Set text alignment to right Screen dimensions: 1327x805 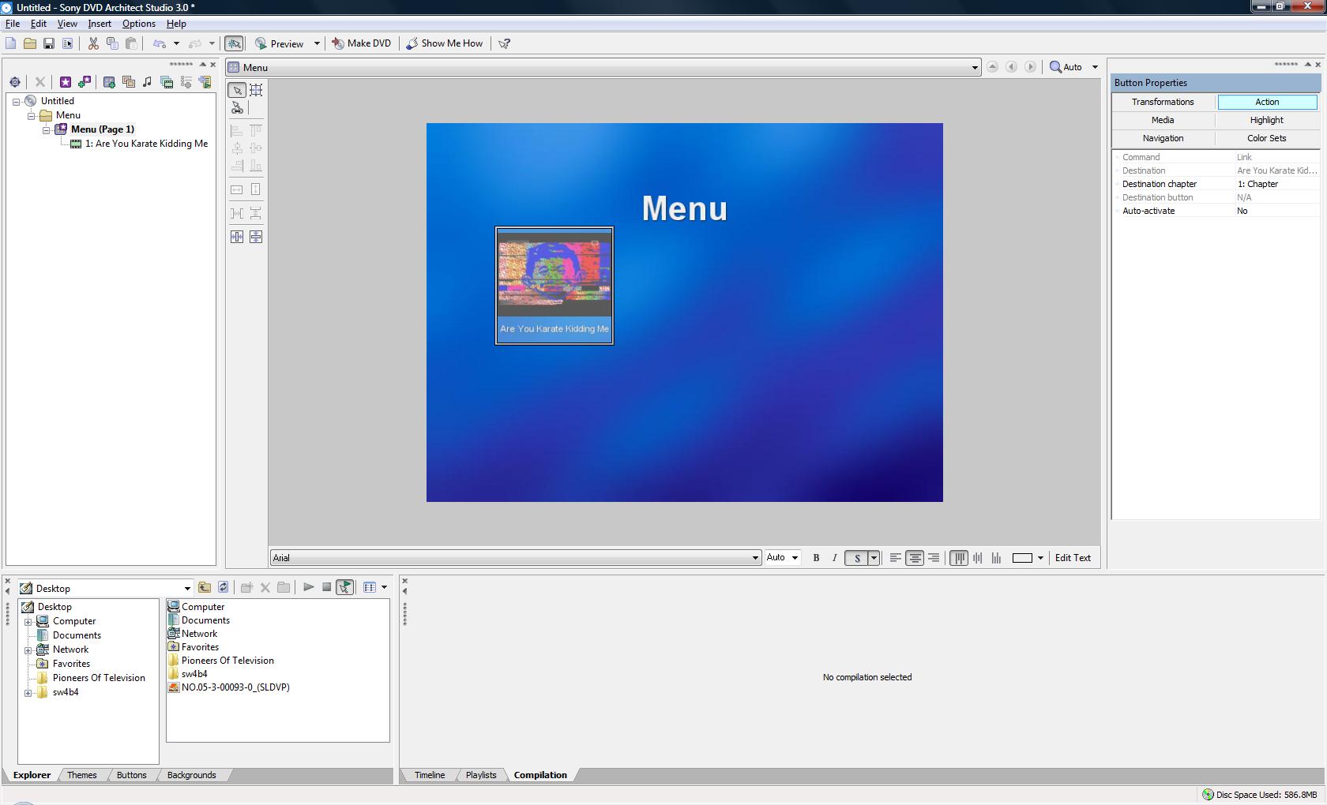tap(934, 558)
